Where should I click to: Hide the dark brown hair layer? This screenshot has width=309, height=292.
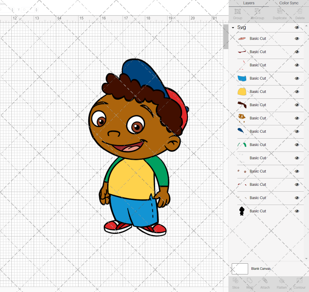pos(297,105)
